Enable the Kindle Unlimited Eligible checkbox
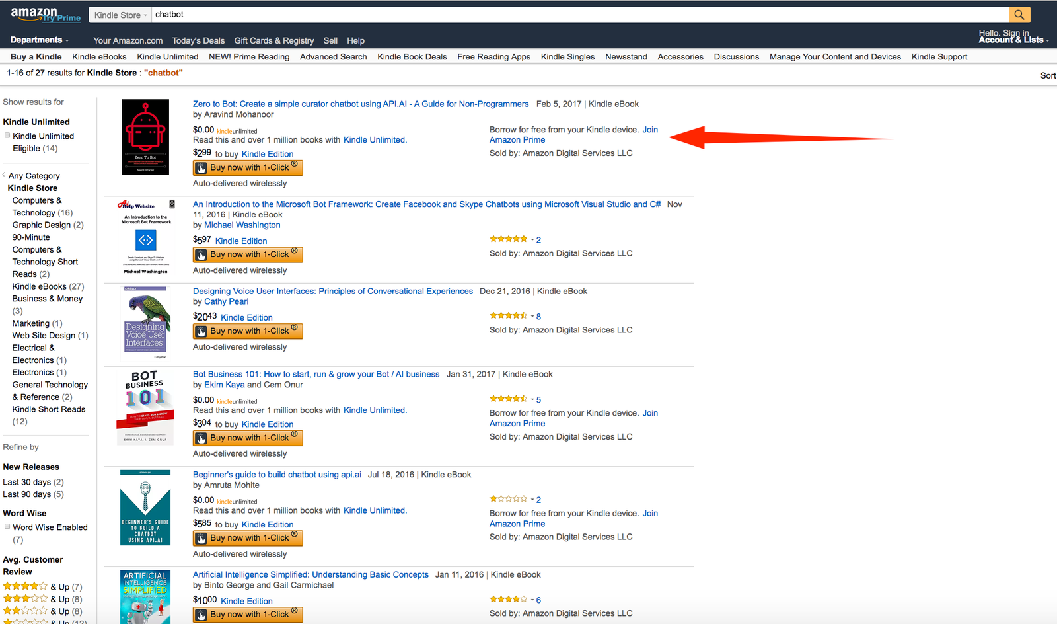The width and height of the screenshot is (1057, 624). [x=7, y=136]
